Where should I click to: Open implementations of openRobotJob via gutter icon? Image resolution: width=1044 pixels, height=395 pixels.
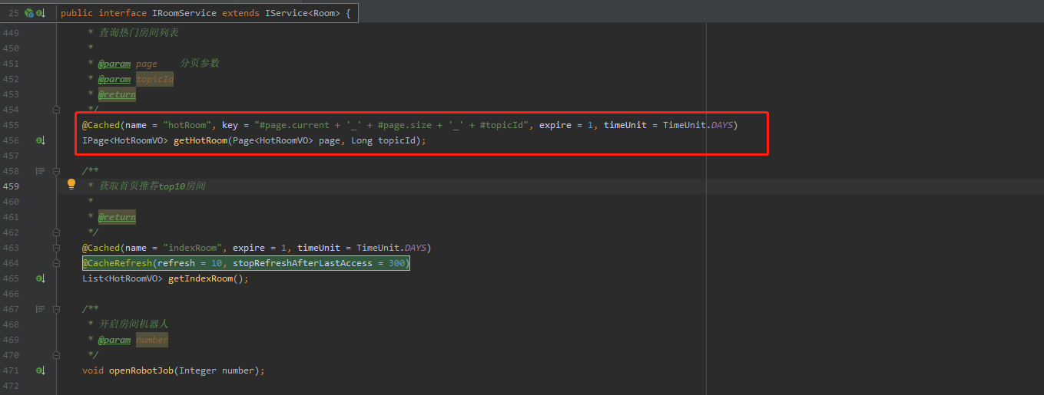[x=41, y=370]
